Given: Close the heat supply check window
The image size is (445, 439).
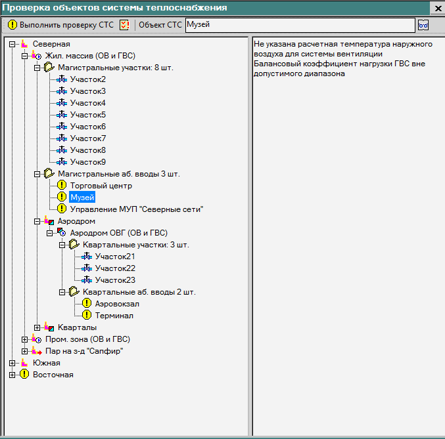Looking at the screenshot, I should pos(437,8).
